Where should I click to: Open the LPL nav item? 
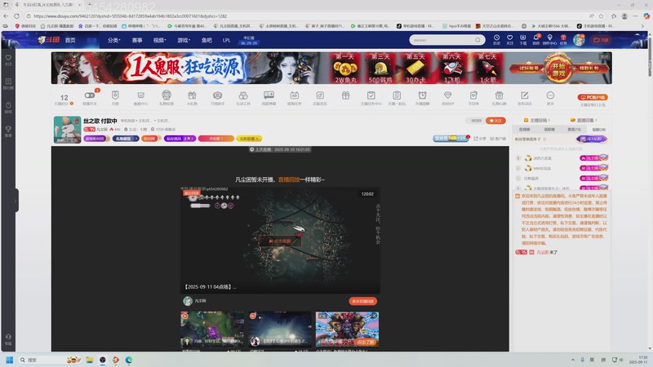point(226,40)
